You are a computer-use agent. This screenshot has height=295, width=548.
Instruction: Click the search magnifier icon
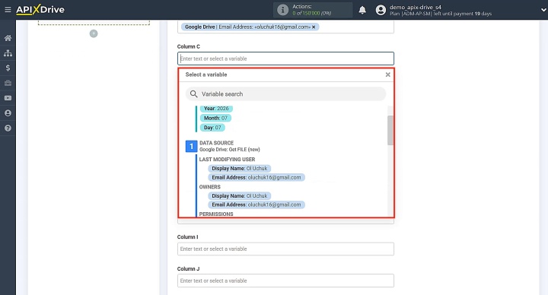(x=193, y=94)
